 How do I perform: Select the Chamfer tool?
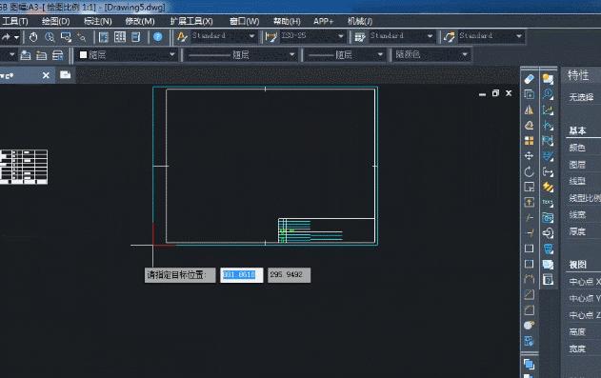(529, 294)
